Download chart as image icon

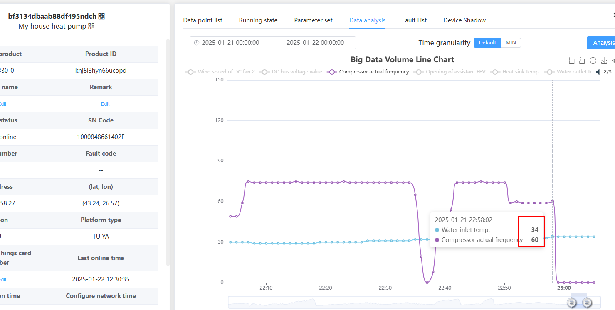click(x=604, y=61)
